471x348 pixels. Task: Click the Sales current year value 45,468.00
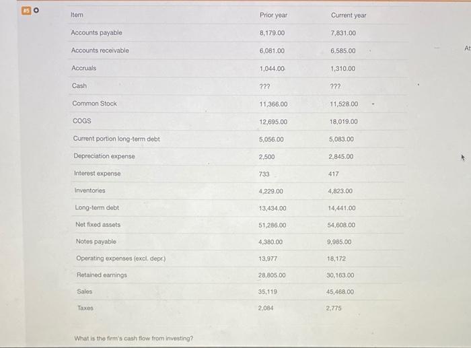(340, 292)
